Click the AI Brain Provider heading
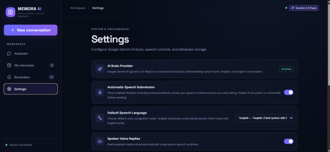330x152 pixels. coord(120,66)
